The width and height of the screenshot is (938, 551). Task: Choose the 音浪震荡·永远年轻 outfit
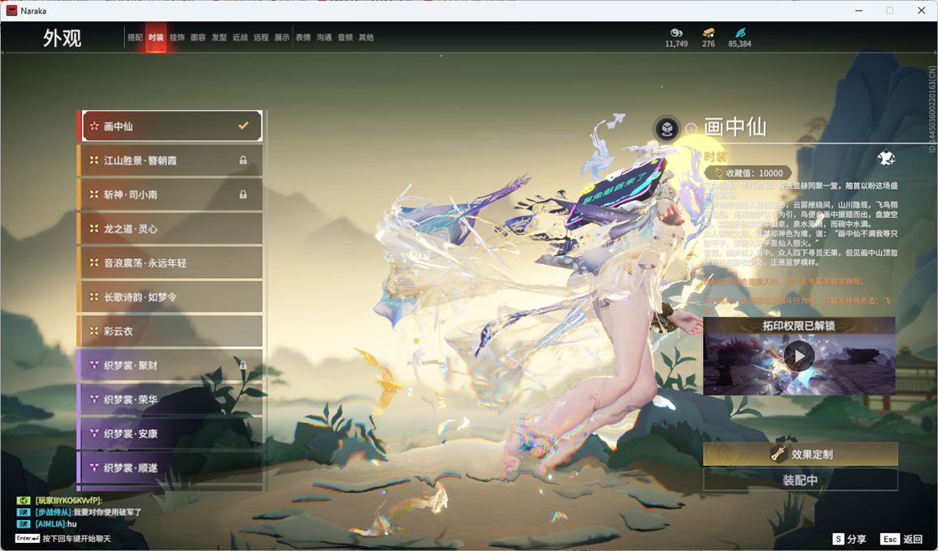coord(172,263)
